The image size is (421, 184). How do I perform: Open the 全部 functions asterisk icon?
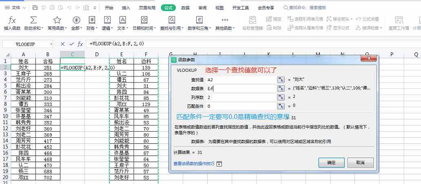pos(77,20)
